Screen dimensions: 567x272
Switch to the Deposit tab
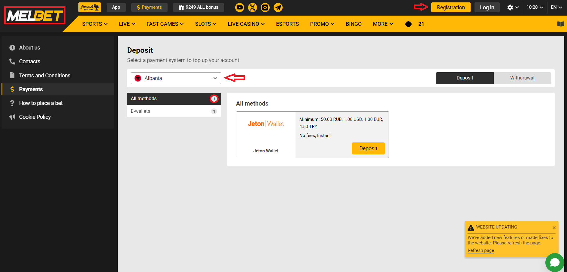pos(465,78)
